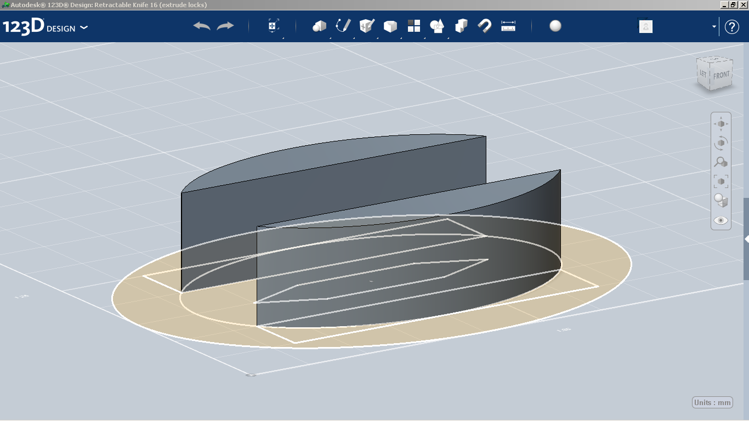Expand the 123D Design application menu
The width and height of the screenshot is (749, 421).
pos(84,26)
